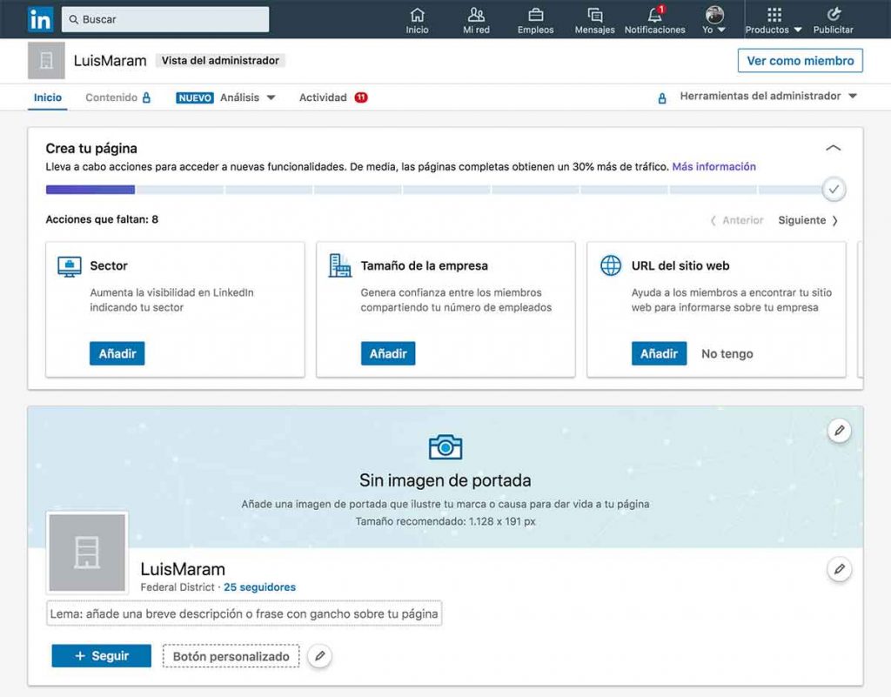This screenshot has height=697, width=891.
Task: Edit custom button with pencil icon
Action: (320, 656)
